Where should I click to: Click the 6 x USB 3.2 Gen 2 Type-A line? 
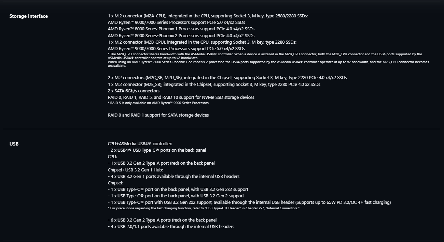coord(162,220)
